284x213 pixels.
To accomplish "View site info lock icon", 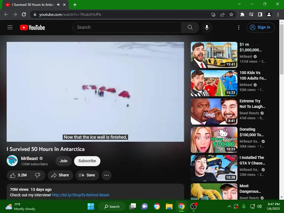I will (35, 14).
